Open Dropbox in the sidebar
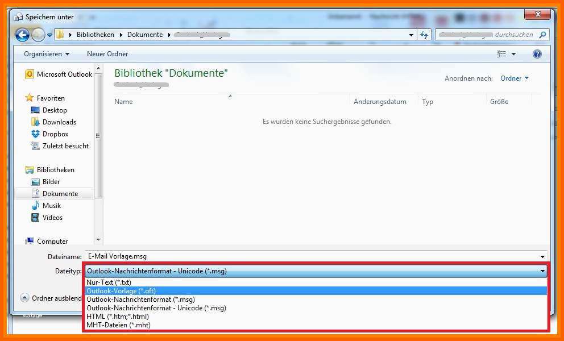 pyautogui.click(x=55, y=134)
